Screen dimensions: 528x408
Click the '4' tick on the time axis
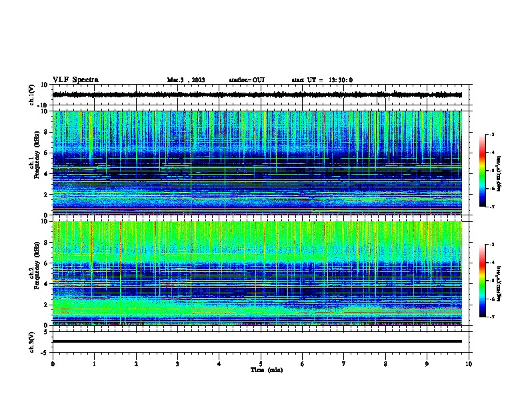pyautogui.click(x=219, y=364)
